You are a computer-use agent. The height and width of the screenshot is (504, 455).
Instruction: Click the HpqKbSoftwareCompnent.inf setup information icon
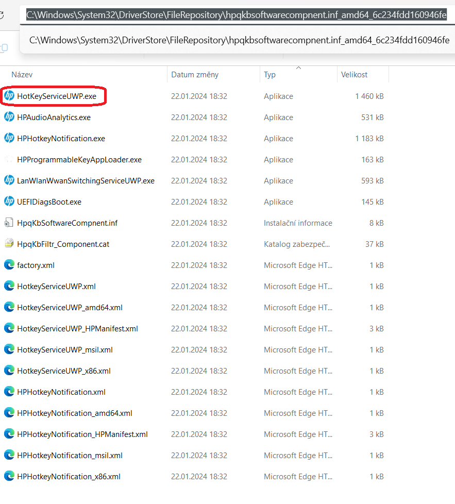(9, 223)
